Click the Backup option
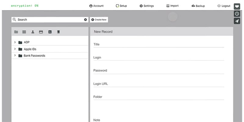The width and height of the screenshot is (244, 122). pyautogui.click(x=198, y=6)
